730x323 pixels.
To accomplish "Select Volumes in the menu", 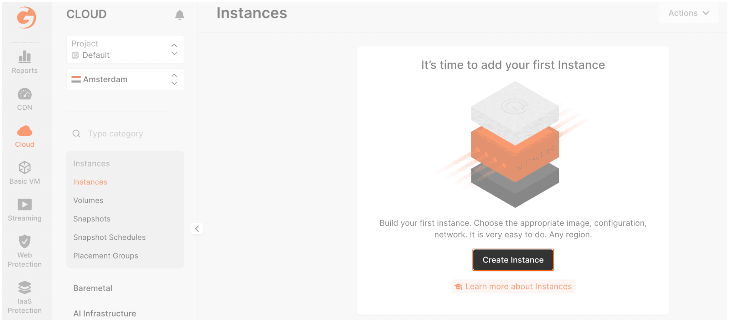I will (x=88, y=200).
